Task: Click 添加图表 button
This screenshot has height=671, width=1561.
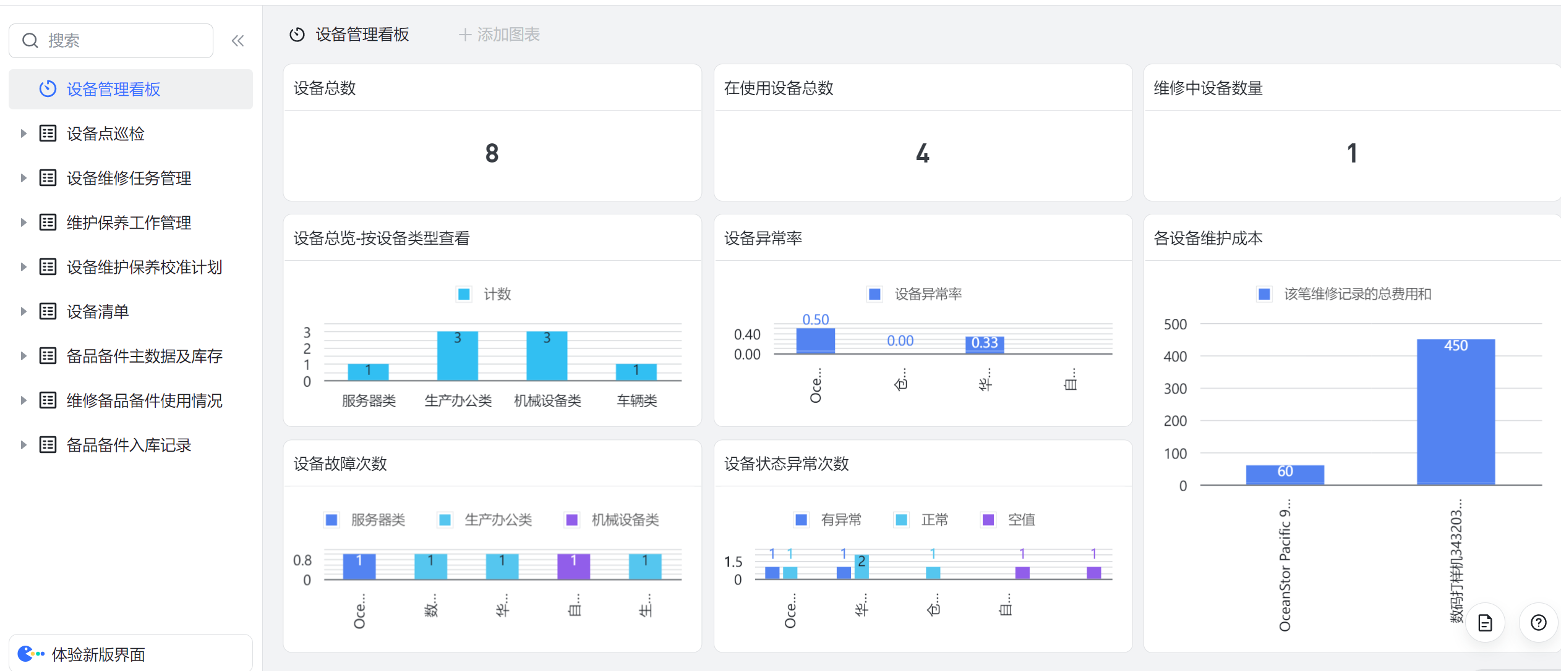Action: click(499, 35)
